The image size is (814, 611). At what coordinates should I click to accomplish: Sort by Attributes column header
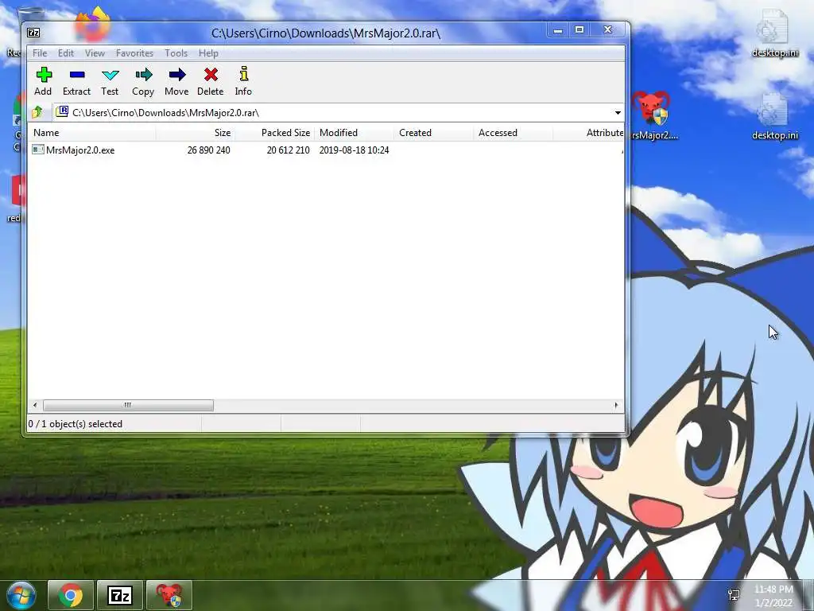click(589, 133)
